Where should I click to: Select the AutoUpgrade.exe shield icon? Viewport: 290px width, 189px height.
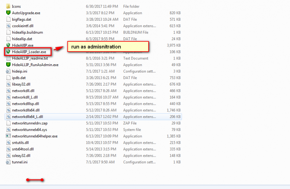[x=8, y=13]
